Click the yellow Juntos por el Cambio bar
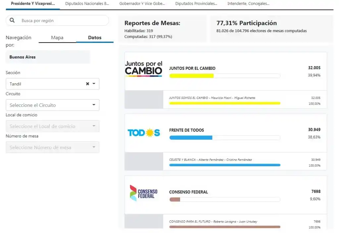339x233 pixels. point(191,76)
